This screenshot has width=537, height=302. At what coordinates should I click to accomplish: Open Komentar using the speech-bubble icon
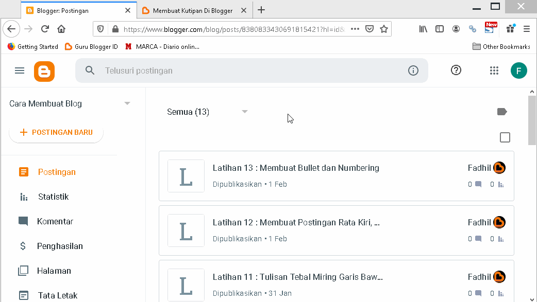point(23,221)
